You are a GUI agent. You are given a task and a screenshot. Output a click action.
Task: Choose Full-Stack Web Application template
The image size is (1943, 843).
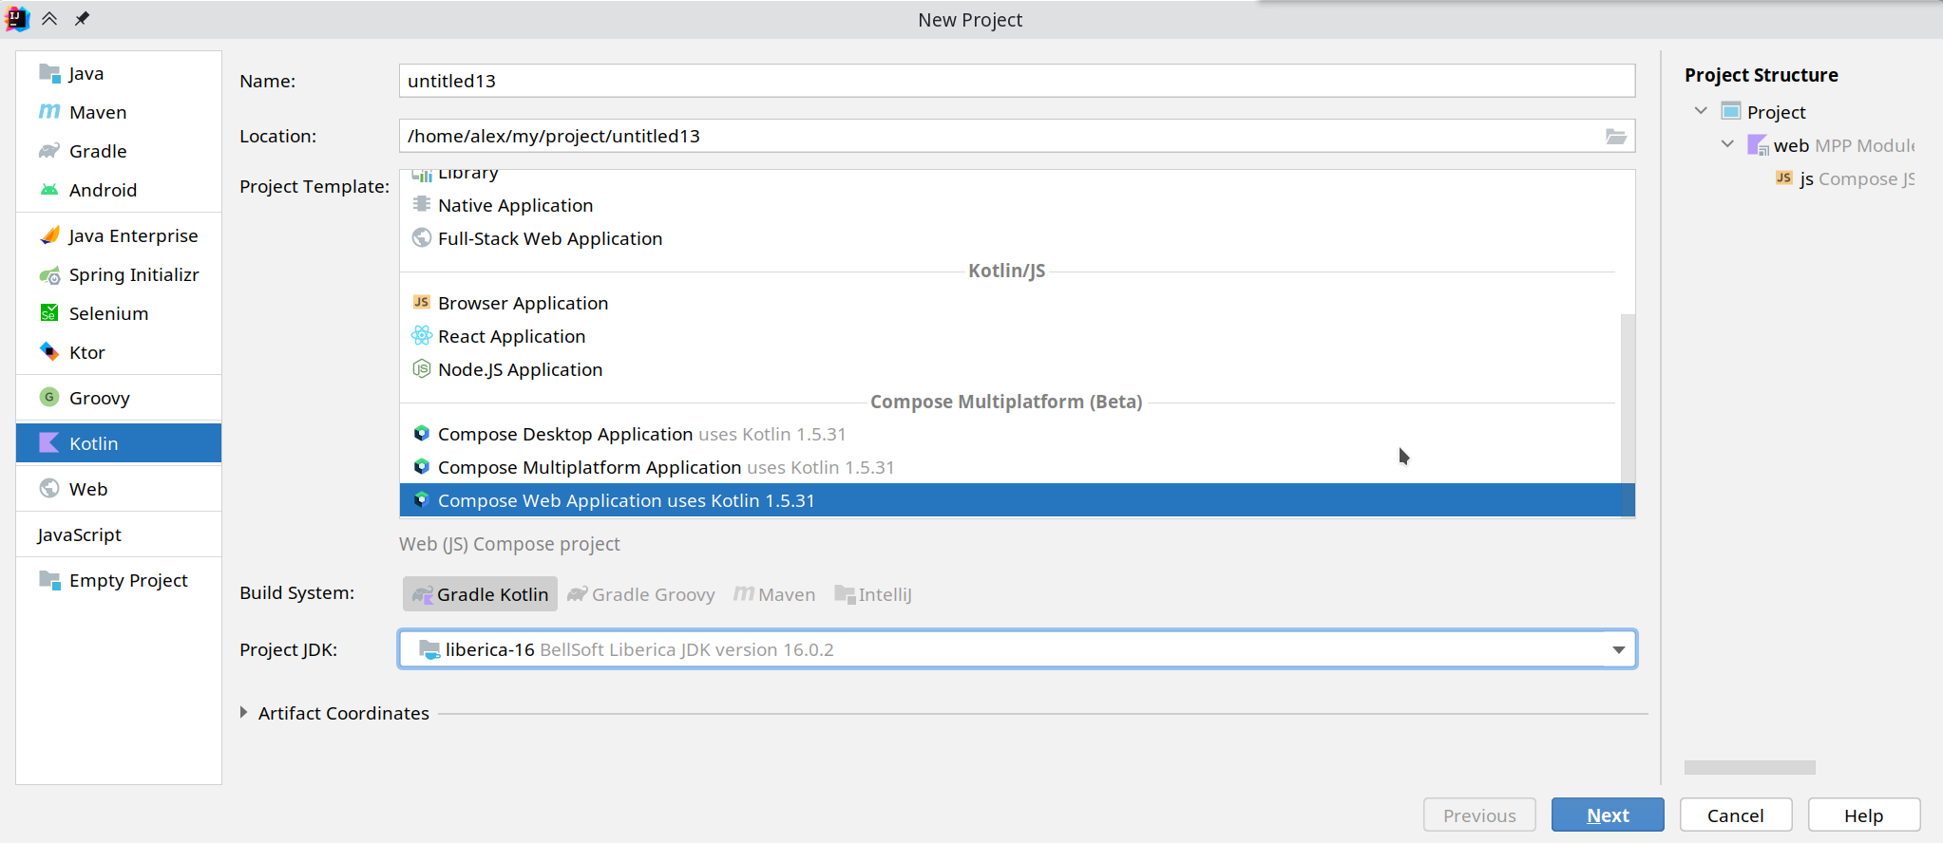point(1010,238)
